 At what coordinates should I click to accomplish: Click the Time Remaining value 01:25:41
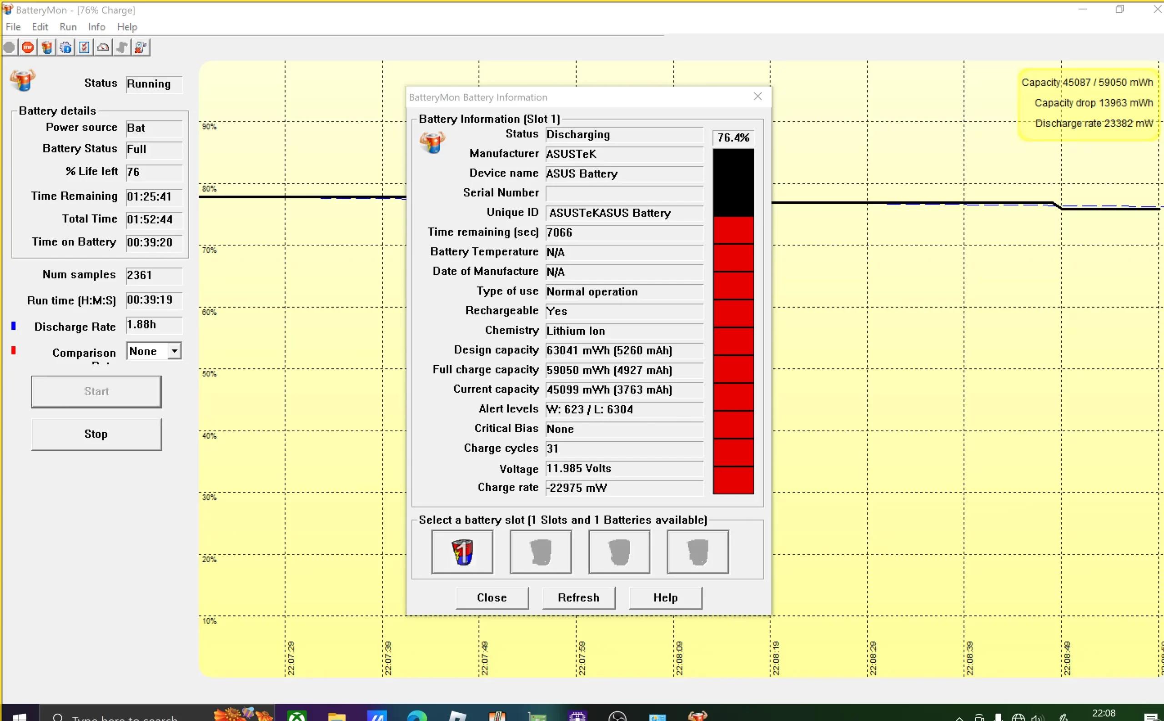click(154, 197)
